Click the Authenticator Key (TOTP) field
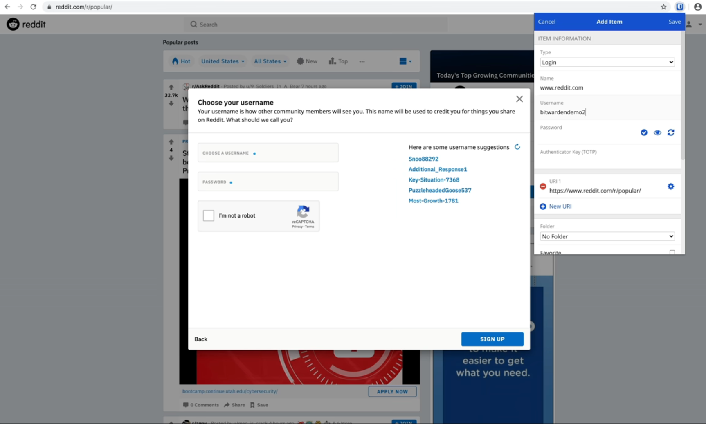The image size is (706, 424). point(607,157)
